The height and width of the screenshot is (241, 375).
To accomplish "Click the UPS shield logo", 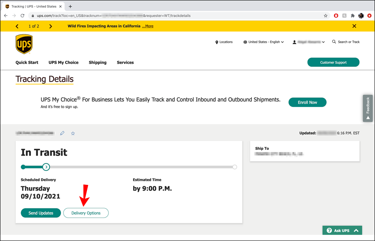I will click(x=24, y=44).
